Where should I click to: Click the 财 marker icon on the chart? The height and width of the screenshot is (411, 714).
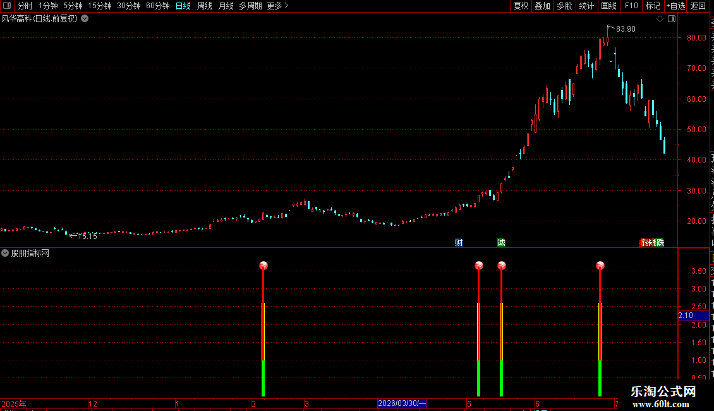[459, 242]
